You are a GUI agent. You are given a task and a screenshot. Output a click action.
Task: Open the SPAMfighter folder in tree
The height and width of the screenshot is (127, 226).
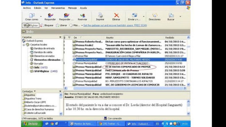[42, 71]
